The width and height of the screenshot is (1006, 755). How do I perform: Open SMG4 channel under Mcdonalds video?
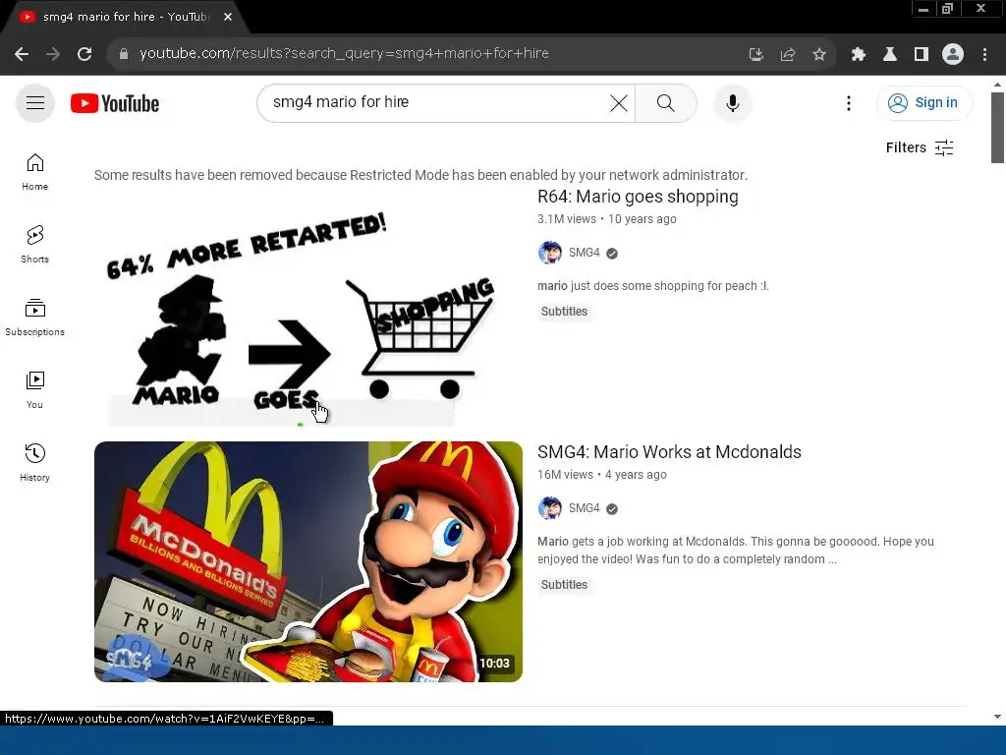click(x=584, y=508)
